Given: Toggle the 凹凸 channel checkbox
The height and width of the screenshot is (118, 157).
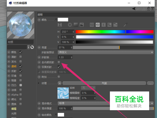Looking at the screenshot, I should pyautogui.click(x=21, y=85).
